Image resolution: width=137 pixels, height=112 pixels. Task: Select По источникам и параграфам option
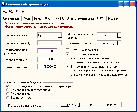pyautogui.click(x=8, y=90)
